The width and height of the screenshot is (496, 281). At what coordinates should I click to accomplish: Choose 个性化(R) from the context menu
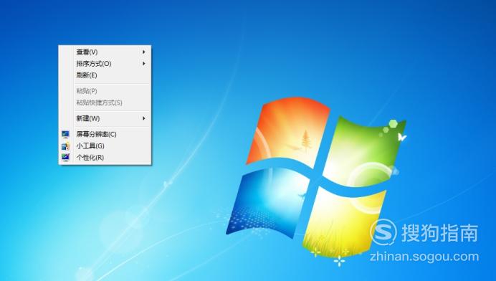point(105,157)
